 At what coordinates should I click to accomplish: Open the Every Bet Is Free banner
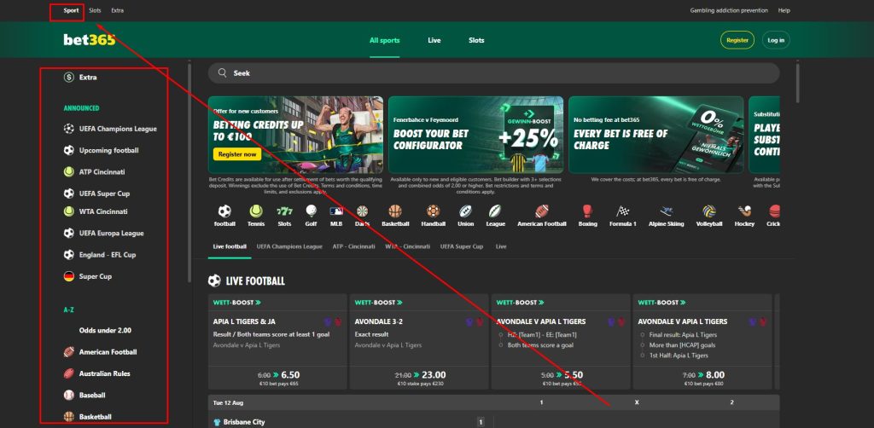pyautogui.click(x=656, y=135)
